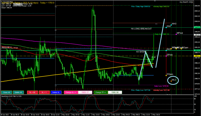Screen dimensions: 201x116
Task: Click the chart shift triangle marker at top
Action: tap(155, 1)
